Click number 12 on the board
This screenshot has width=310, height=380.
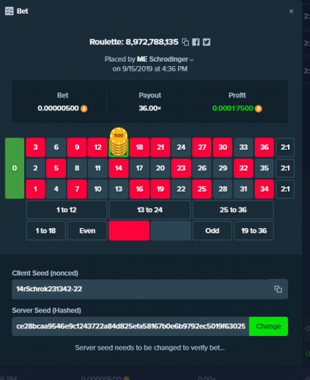tap(98, 147)
